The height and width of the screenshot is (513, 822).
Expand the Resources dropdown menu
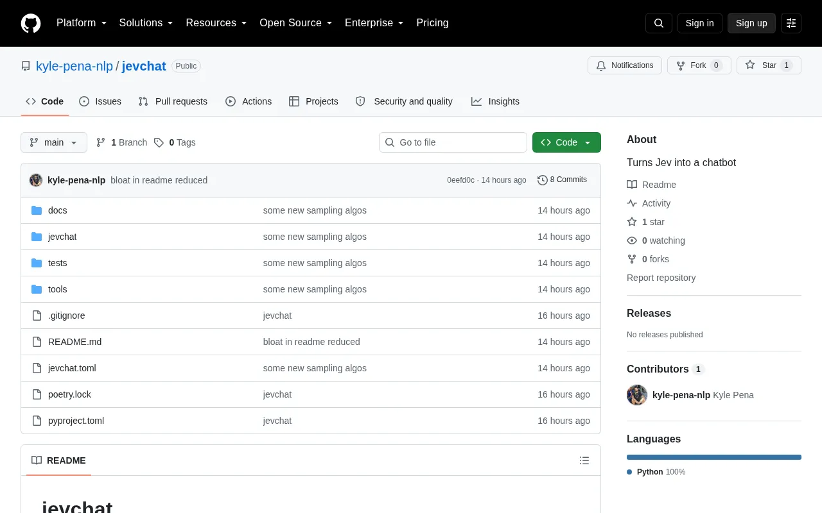216,23
